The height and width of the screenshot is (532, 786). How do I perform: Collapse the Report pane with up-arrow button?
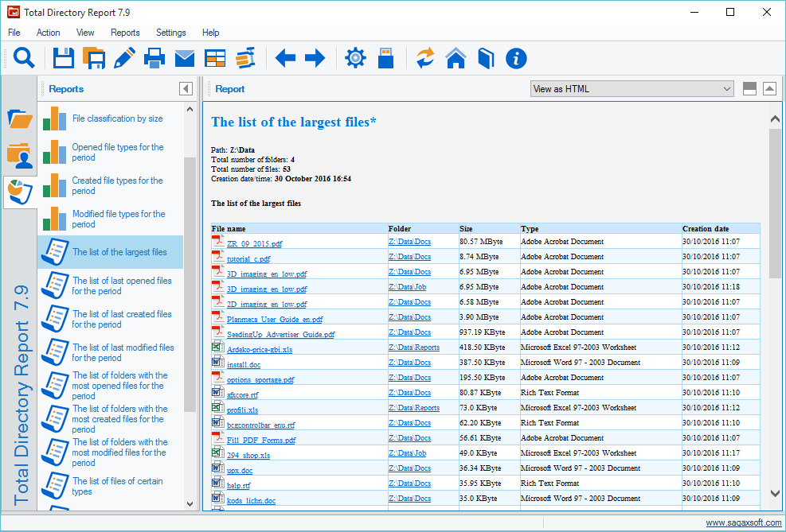point(769,89)
